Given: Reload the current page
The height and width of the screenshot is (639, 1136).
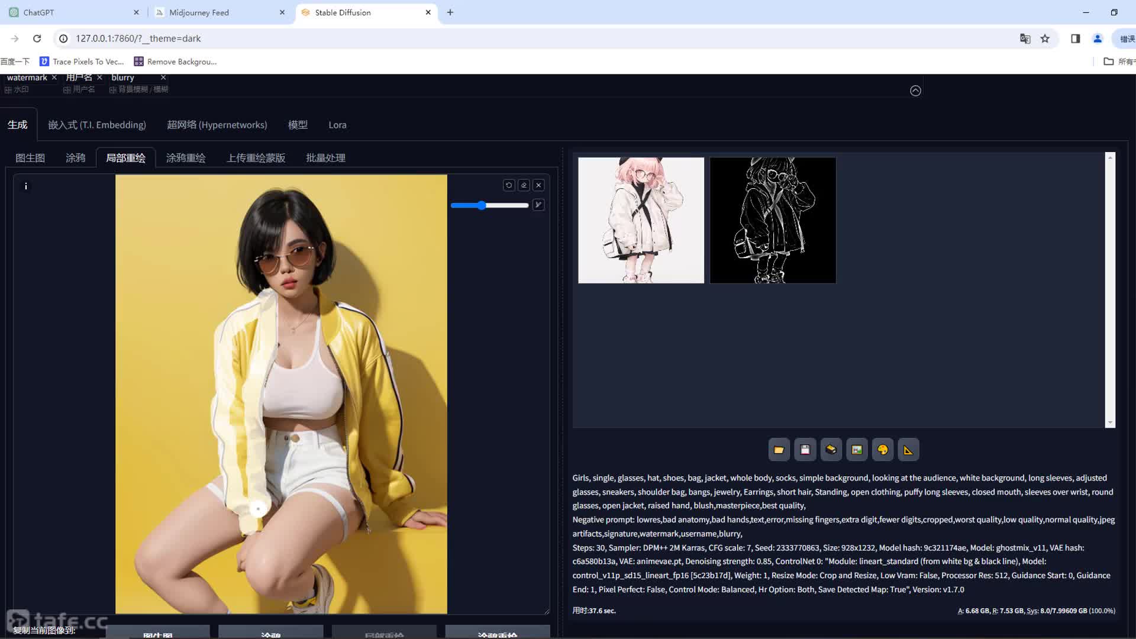Looking at the screenshot, I should [37, 38].
